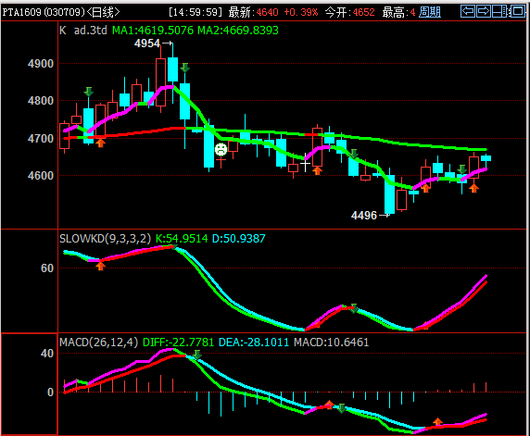The image size is (530, 436).
Task: Click the K ad.3td indicator label
Action: point(83,31)
